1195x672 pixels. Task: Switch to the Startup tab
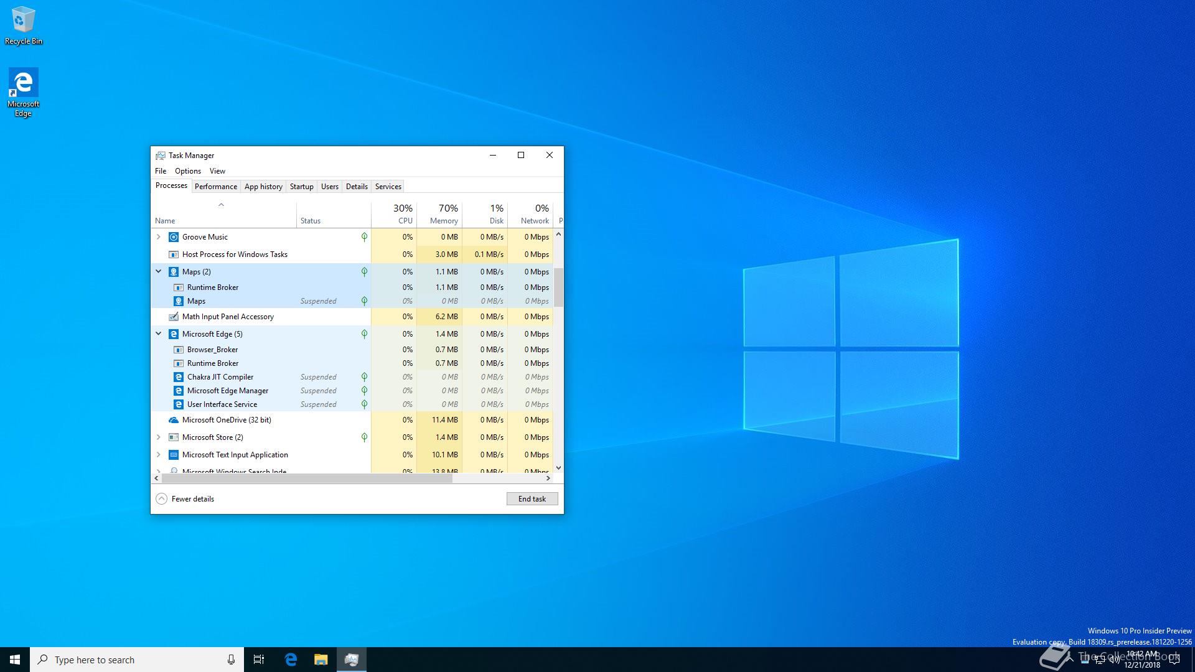tap(302, 187)
